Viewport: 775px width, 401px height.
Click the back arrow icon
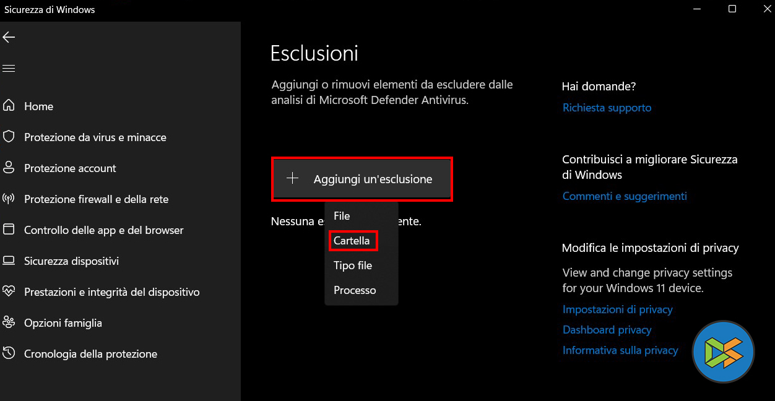(x=9, y=37)
